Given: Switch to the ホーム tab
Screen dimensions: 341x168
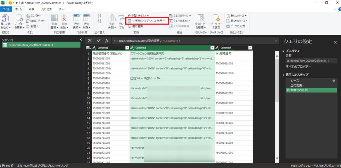Looking at the screenshot, I should tap(19, 9).
